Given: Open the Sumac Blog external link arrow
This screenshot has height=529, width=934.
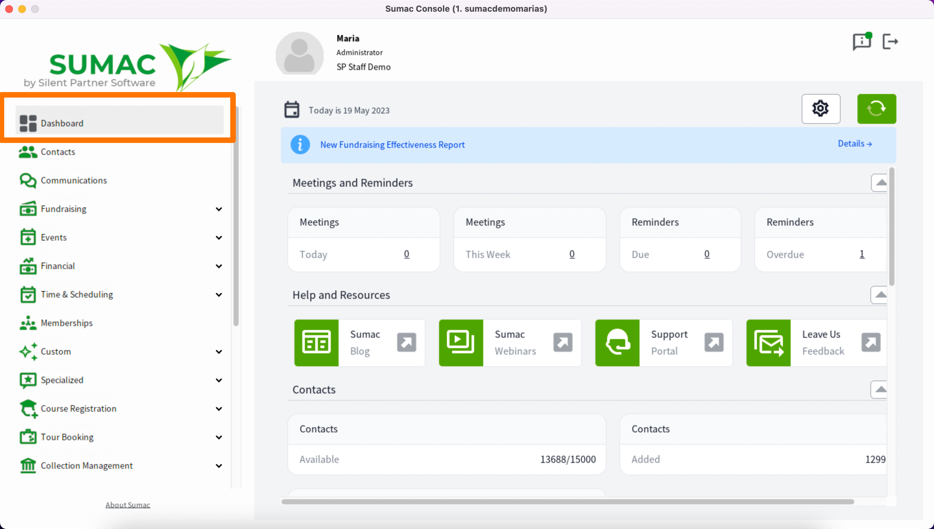Looking at the screenshot, I should point(406,342).
